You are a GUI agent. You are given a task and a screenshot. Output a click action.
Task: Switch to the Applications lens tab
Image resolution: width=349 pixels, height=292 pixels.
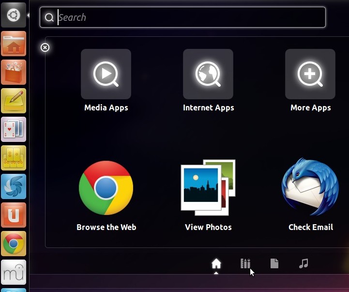(x=245, y=263)
